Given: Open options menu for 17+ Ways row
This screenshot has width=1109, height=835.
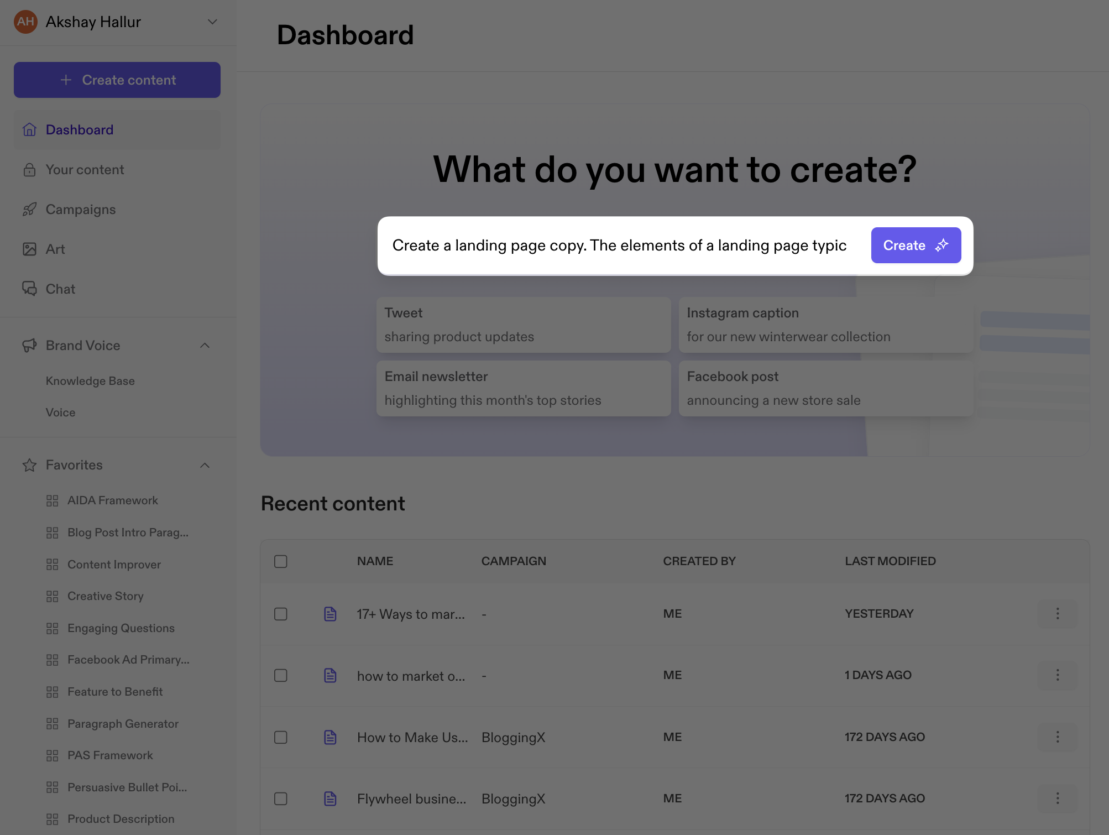Looking at the screenshot, I should 1057,614.
